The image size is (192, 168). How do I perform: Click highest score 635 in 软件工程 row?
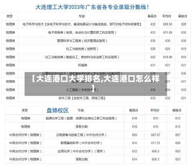point(153,98)
